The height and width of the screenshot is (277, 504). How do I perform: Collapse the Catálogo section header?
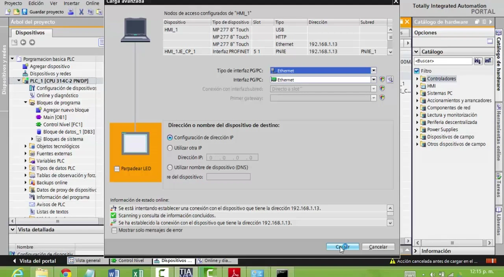point(416,52)
